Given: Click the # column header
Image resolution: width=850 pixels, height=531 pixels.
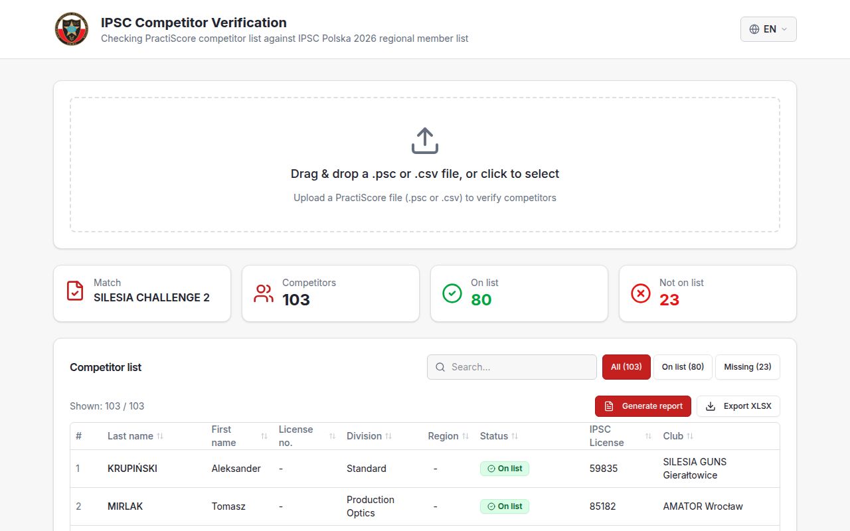Looking at the screenshot, I should point(78,436).
